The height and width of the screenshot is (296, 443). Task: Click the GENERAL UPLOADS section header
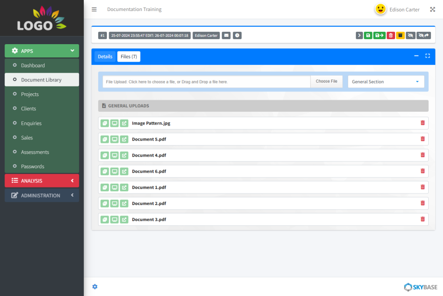tap(263, 106)
